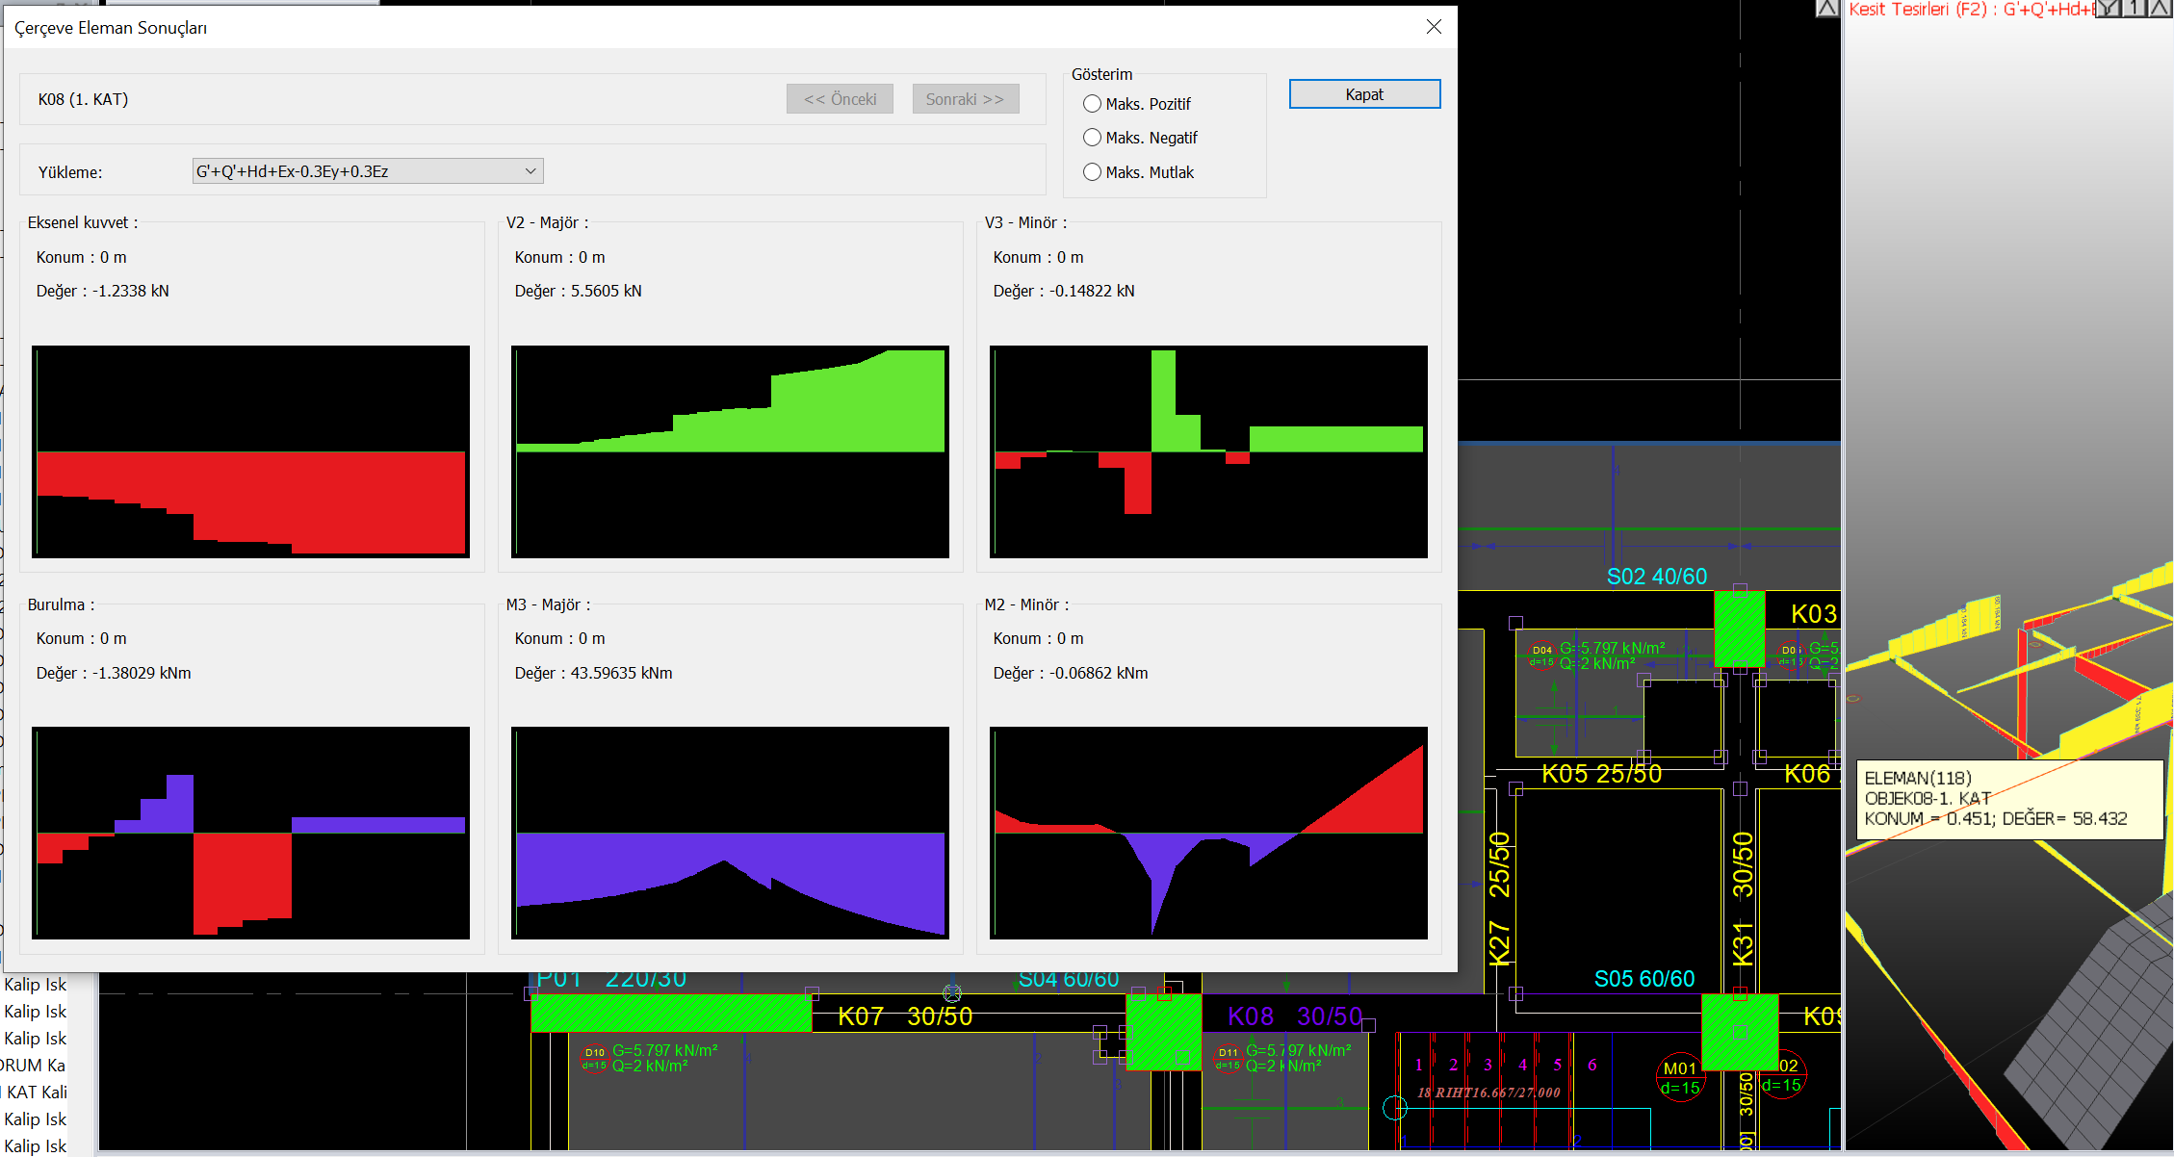The image size is (2174, 1157).
Task: Close the Çerçeve Eleman Sonuçları dialog
Action: click(1434, 27)
